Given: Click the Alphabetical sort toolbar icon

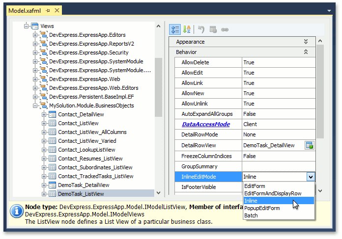Looking at the screenshot, I should 187,29.
